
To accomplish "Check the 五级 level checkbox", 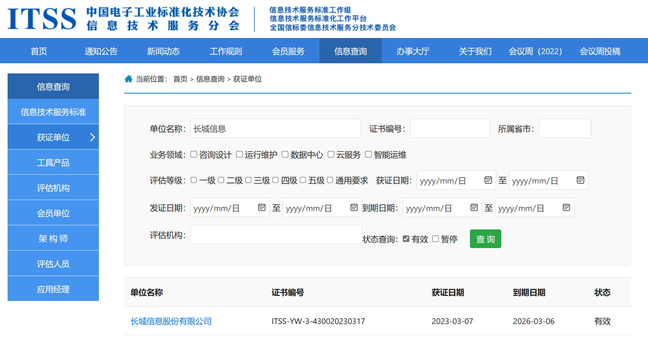I will tap(303, 180).
